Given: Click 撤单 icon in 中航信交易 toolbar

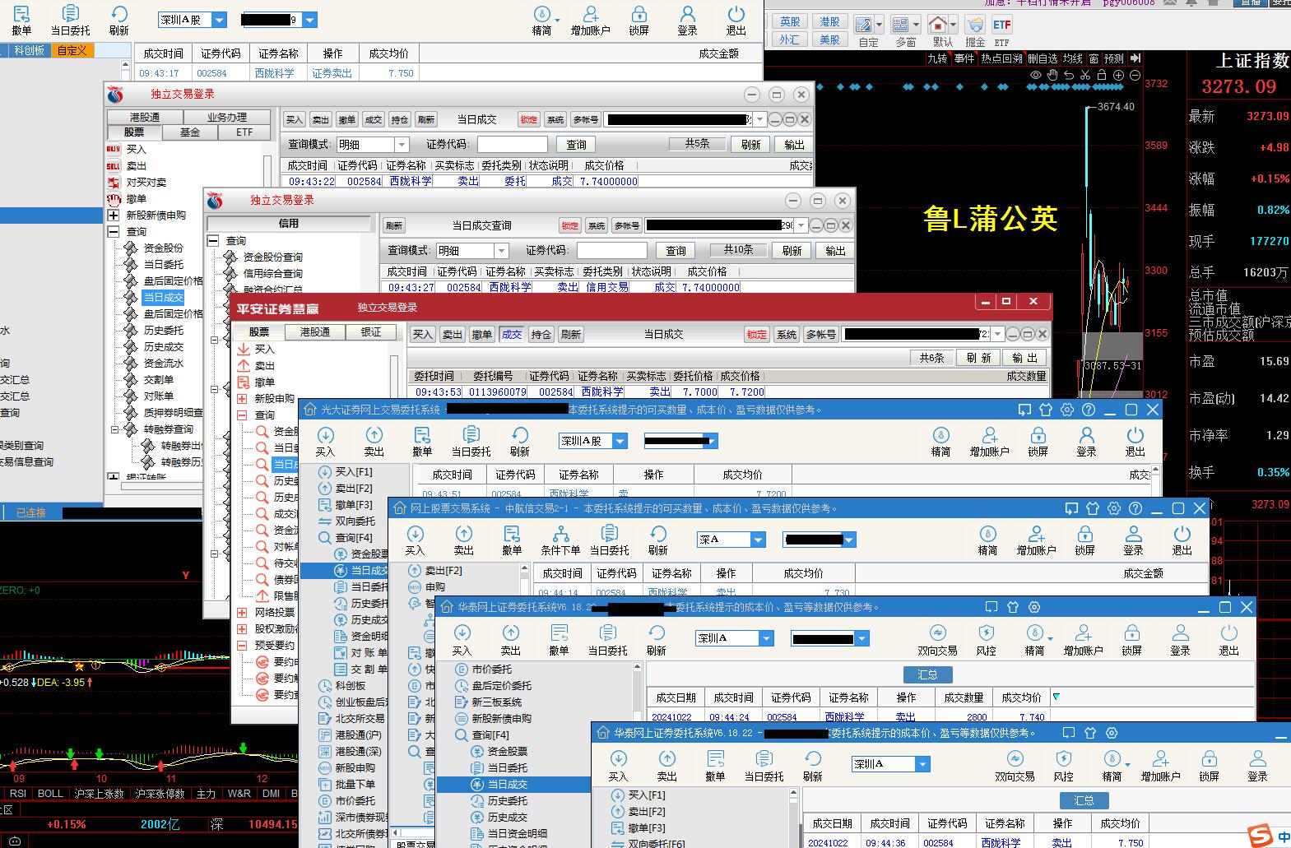Looking at the screenshot, I should tap(512, 540).
